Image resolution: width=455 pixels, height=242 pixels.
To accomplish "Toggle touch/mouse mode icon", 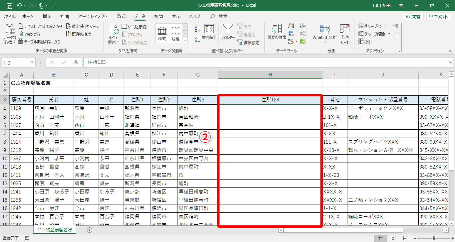I will click(41, 5).
